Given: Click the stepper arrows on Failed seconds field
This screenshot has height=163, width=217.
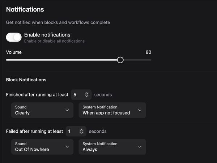Looking at the screenshot, I should pyautogui.click(x=82, y=131).
